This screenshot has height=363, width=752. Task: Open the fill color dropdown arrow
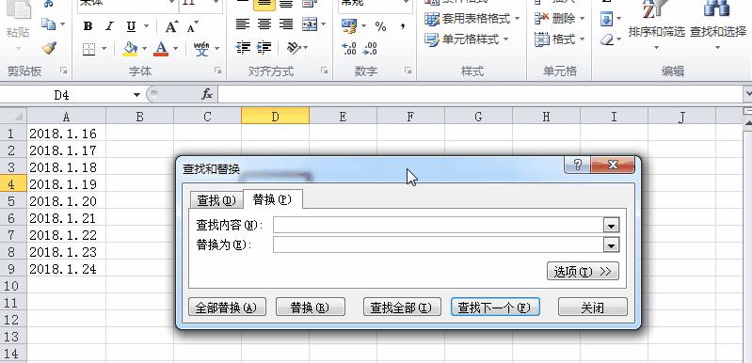coord(144,49)
